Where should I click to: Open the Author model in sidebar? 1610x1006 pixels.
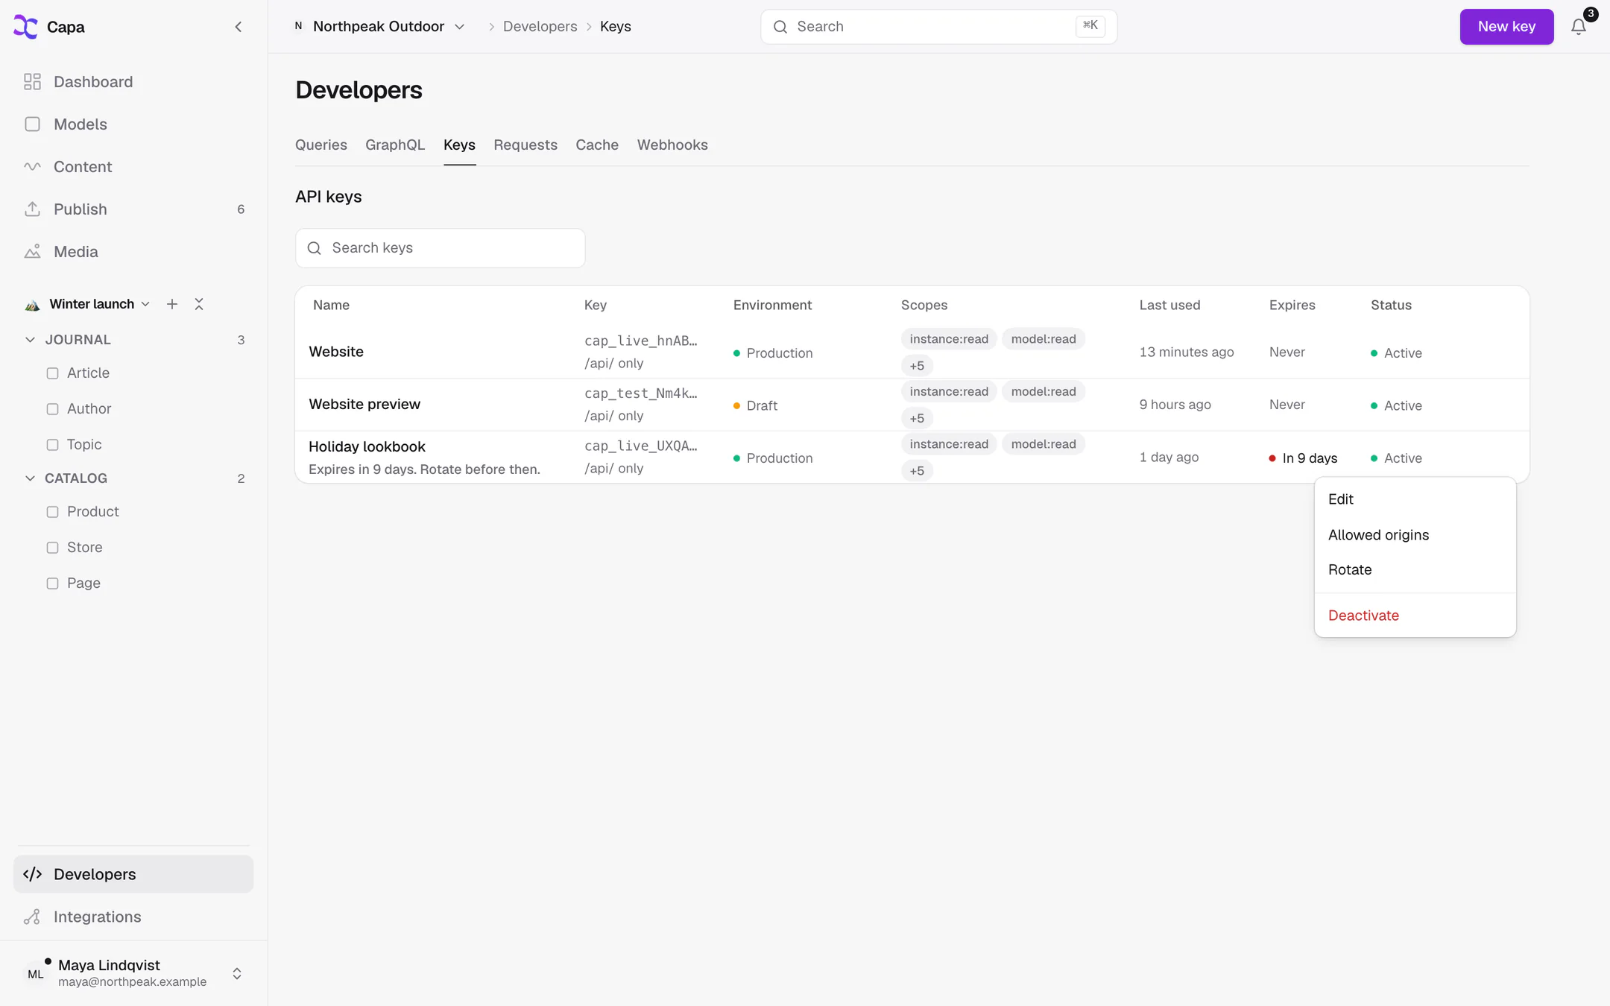(89, 408)
